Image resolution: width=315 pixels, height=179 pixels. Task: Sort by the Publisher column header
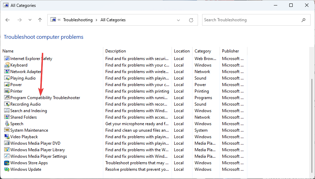tap(231, 51)
